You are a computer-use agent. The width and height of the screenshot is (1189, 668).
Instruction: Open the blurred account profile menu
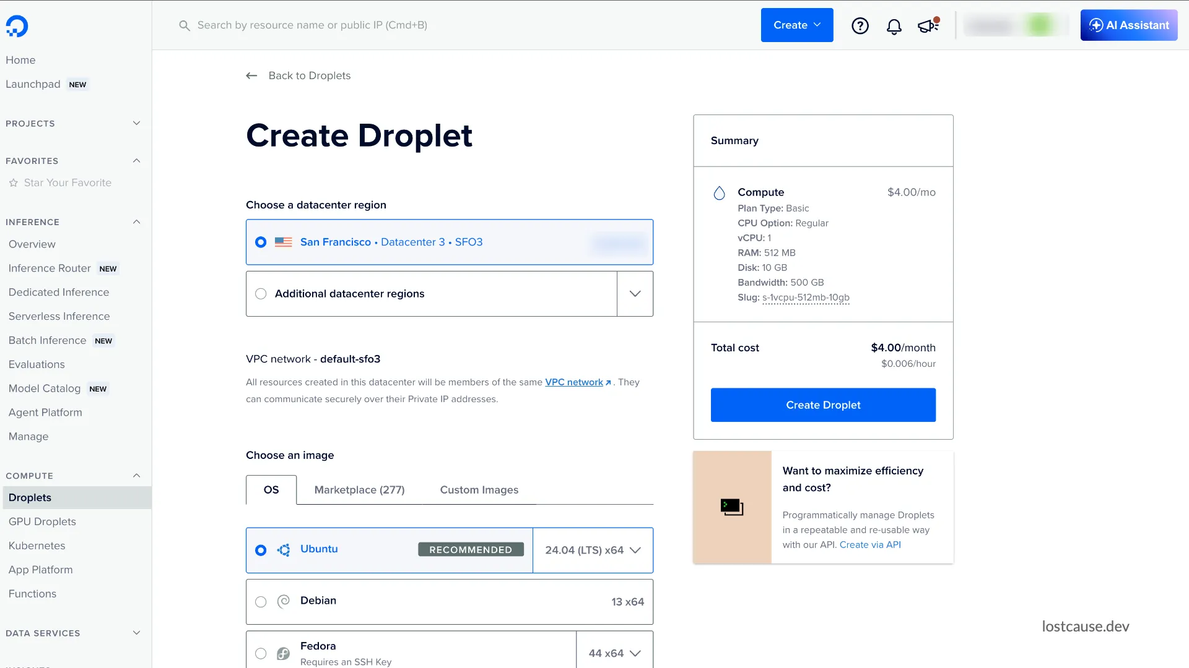click(x=1016, y=25)
